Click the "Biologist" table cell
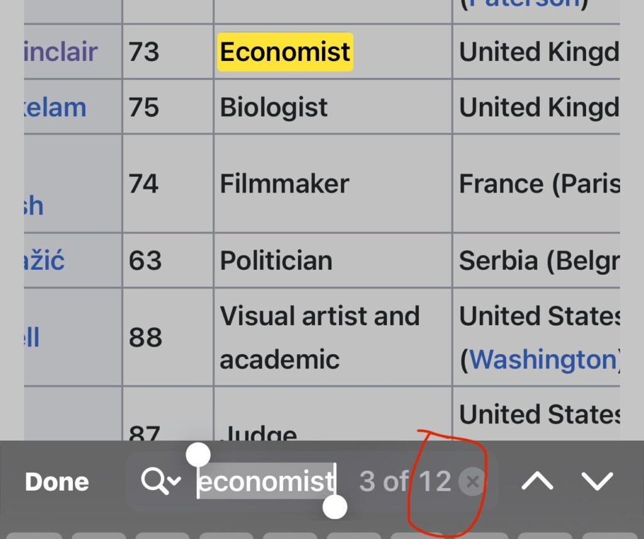The height and width of the screenshot is (539, 644). [274, 108]
